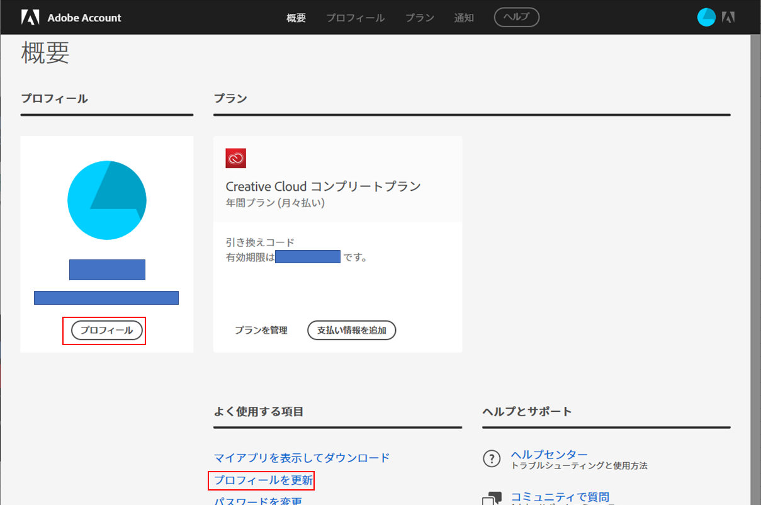Image resolution: width=761 pixels, height=505 pixels.
Task: Click 引き換えコード text
Action: (260, 242)
